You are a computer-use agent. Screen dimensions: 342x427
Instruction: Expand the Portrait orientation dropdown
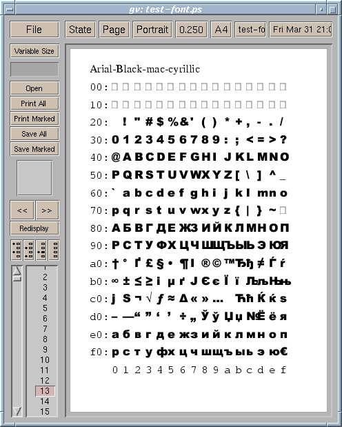click(152, 30)
